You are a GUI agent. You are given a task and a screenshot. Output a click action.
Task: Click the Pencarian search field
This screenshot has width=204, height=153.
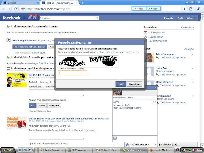(x=67, y=18)
